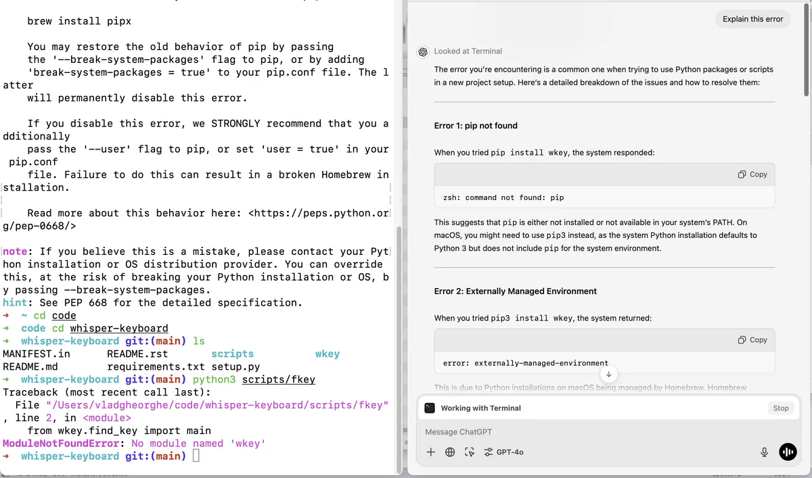This screenshot has height=478, width=812.
Task: Click 'README.rst' in the Terminal listing
Action: coord(137,354)
